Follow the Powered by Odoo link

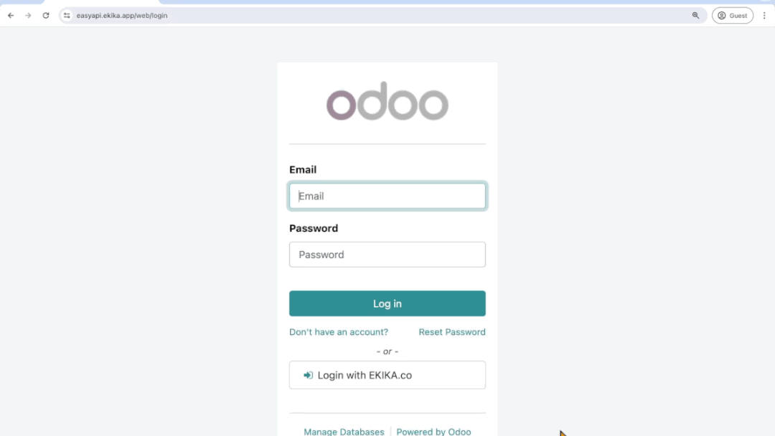click(x=433, y=432)
